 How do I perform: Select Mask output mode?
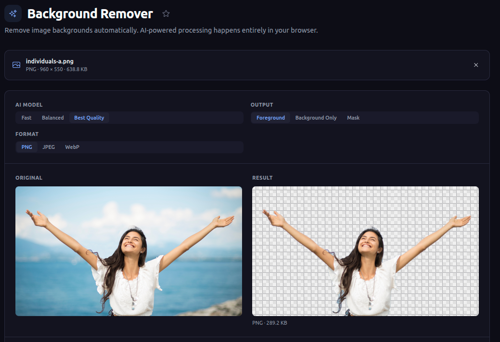tap(353, 118)
